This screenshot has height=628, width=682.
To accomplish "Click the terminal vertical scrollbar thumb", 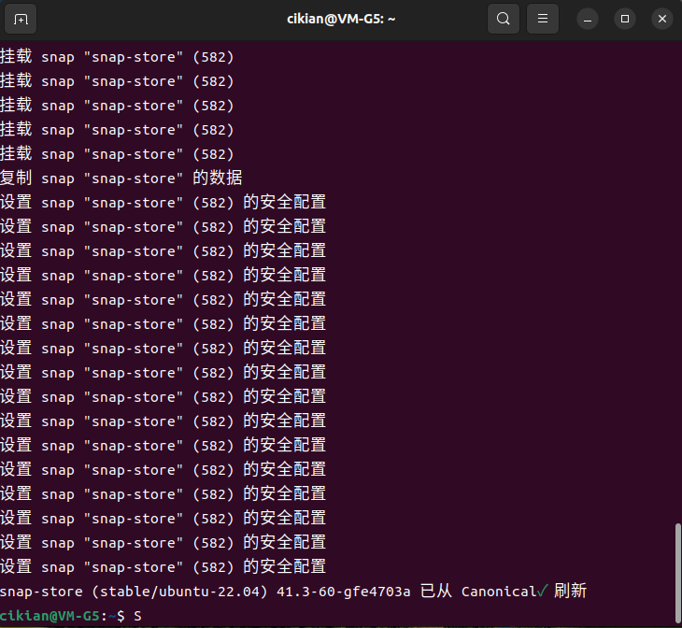I will [677, 572].
